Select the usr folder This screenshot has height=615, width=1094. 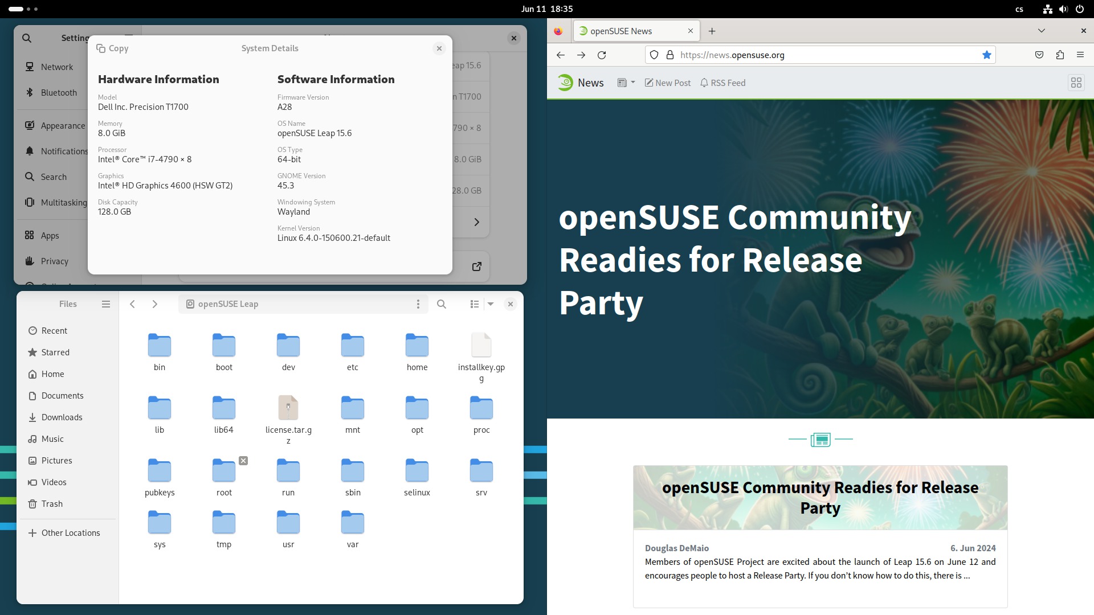(288, 529)
